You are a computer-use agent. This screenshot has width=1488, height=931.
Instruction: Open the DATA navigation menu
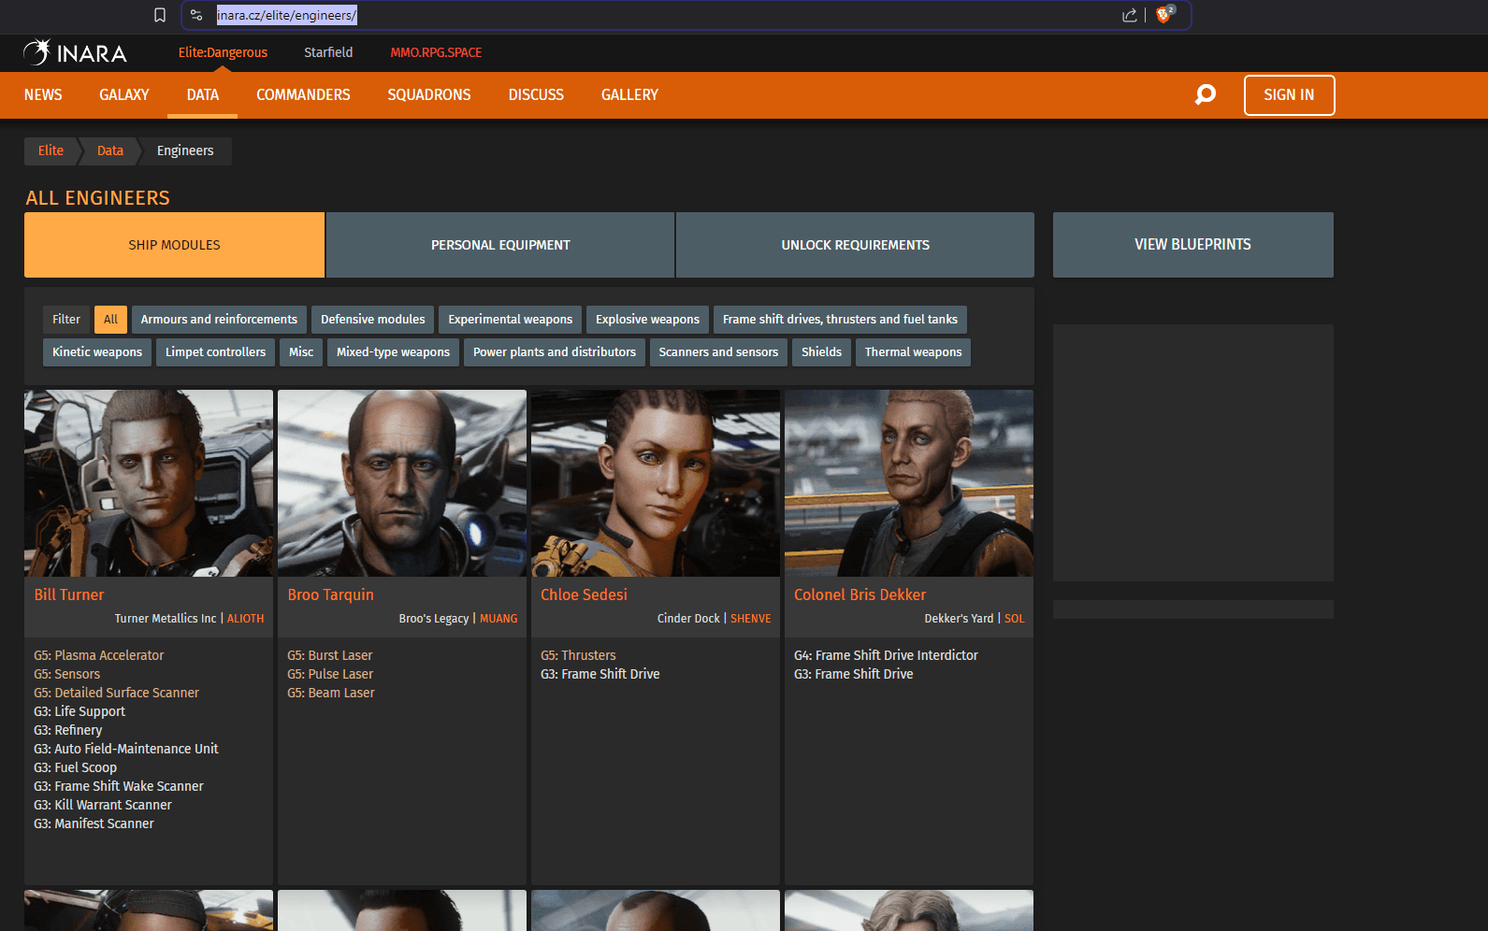(202, 95)
